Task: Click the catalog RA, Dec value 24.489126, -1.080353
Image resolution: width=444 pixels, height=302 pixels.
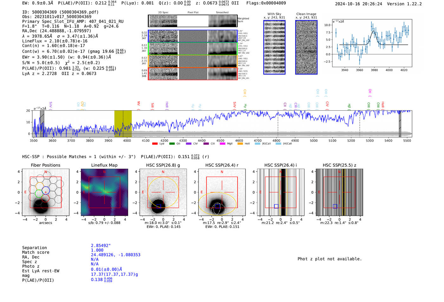Action: (115, 255)
